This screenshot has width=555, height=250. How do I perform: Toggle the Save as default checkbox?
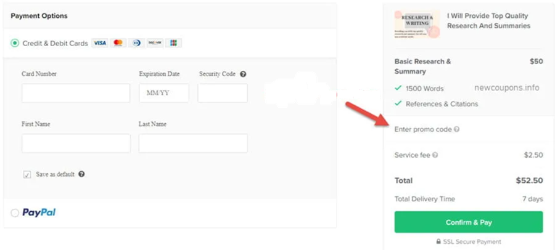pyautogui.click(x=27, y=174)
